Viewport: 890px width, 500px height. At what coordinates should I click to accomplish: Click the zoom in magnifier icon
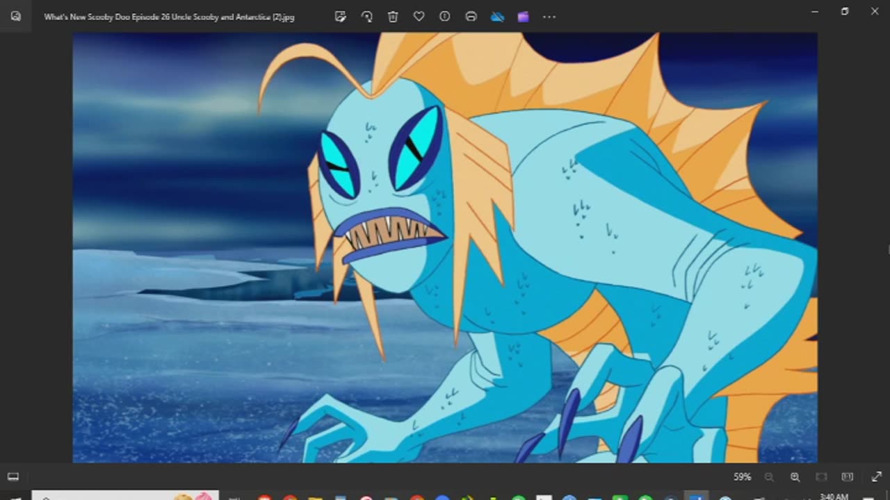pos(795,477)
